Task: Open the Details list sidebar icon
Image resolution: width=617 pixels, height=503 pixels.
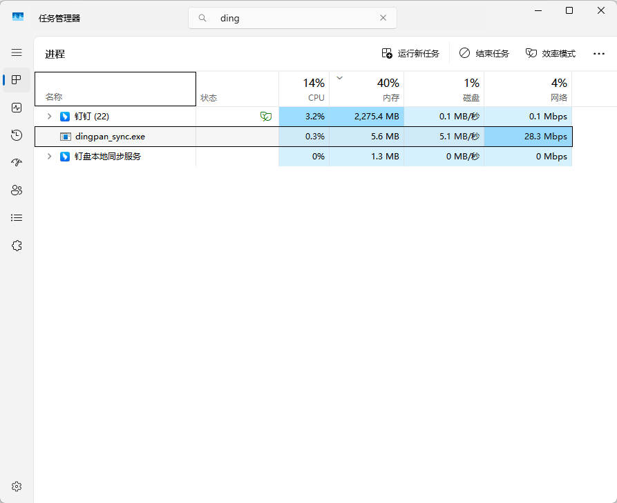Action: [x=17, y=218]
